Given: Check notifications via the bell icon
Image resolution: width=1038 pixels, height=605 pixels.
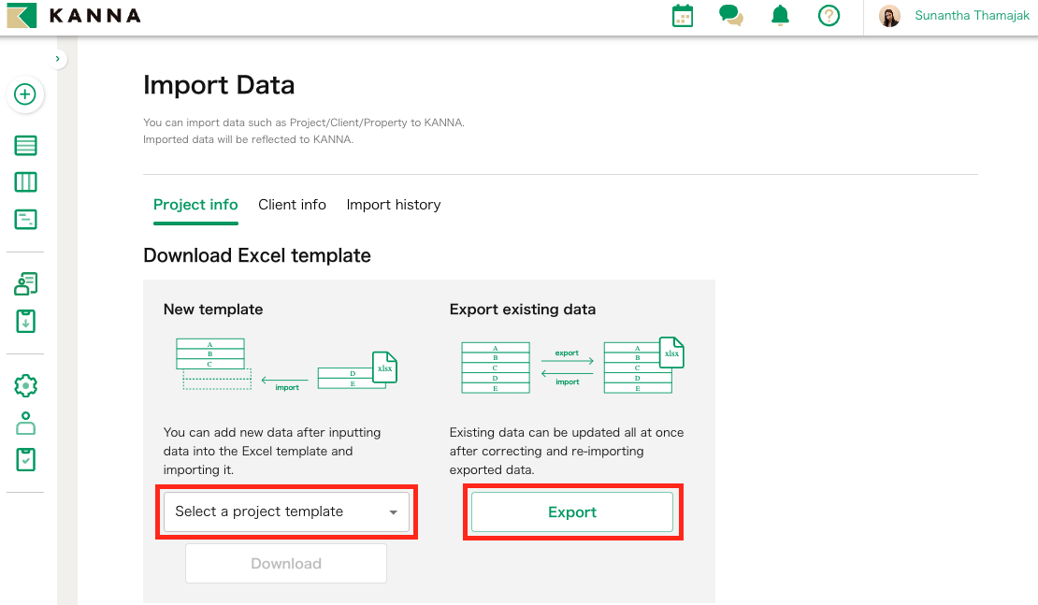Looking at the screenshot, I should coord(780,16).
